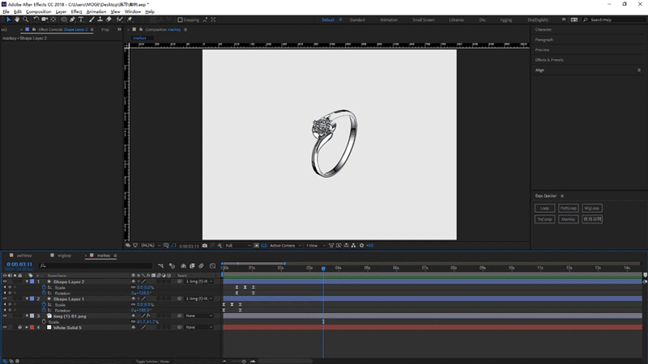Image resolution: width=648 pixels, height=364 pixels.
Task: Click Composition Flowchart icon in viewer footer
Action: click(353, 246)
